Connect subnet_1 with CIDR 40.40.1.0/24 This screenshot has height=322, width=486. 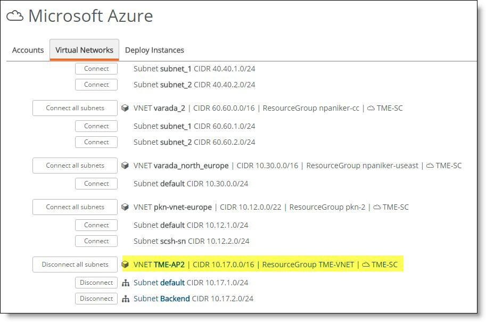(96, 69)
